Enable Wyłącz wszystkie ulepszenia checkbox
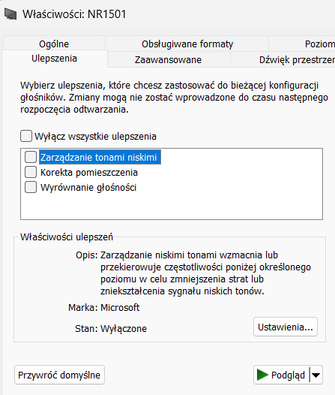The image size is (335, 395). (26, 136)
